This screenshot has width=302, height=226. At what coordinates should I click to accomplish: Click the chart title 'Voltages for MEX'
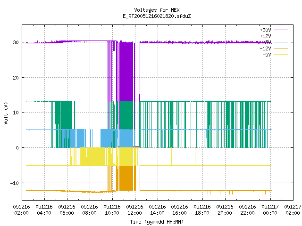tap(157, 10)
